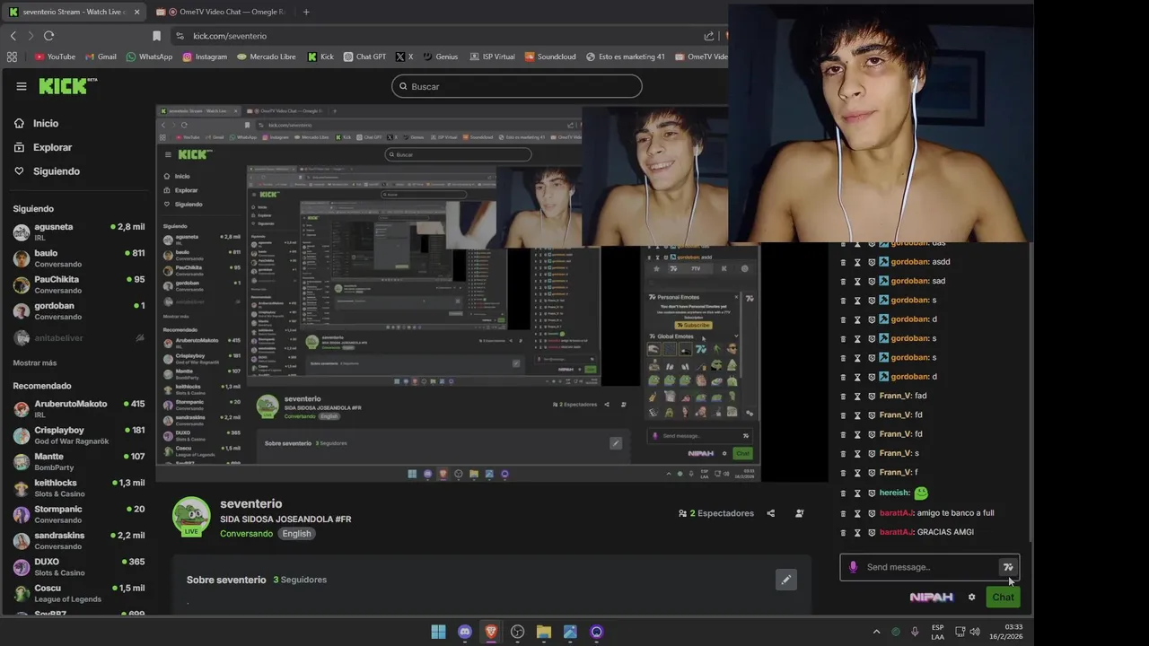Open Coscu recommended channel

79,593
